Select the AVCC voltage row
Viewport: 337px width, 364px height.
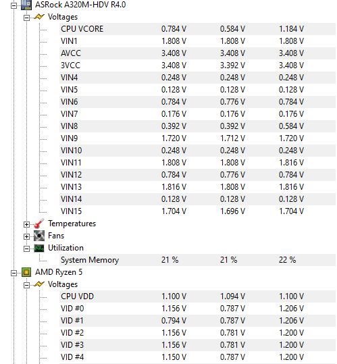(x=197, y=53)
